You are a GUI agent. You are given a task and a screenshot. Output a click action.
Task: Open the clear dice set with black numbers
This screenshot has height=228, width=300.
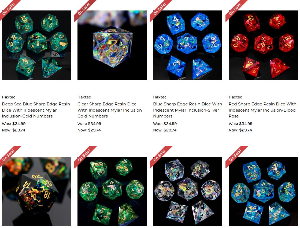pyautogui.click(x=187, y=192)
